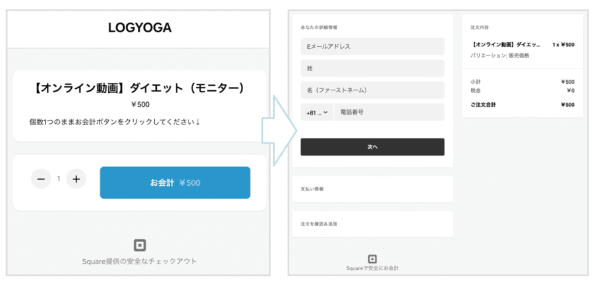Click the LOGYOGA header title
593x286 pixels.
pos(140,28)
